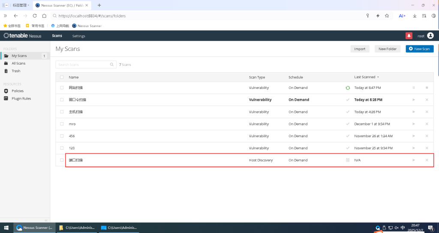Collapse the left sidebar with the chevron
Viewport: 439px width, 233px height.
[x=46, y=220]
